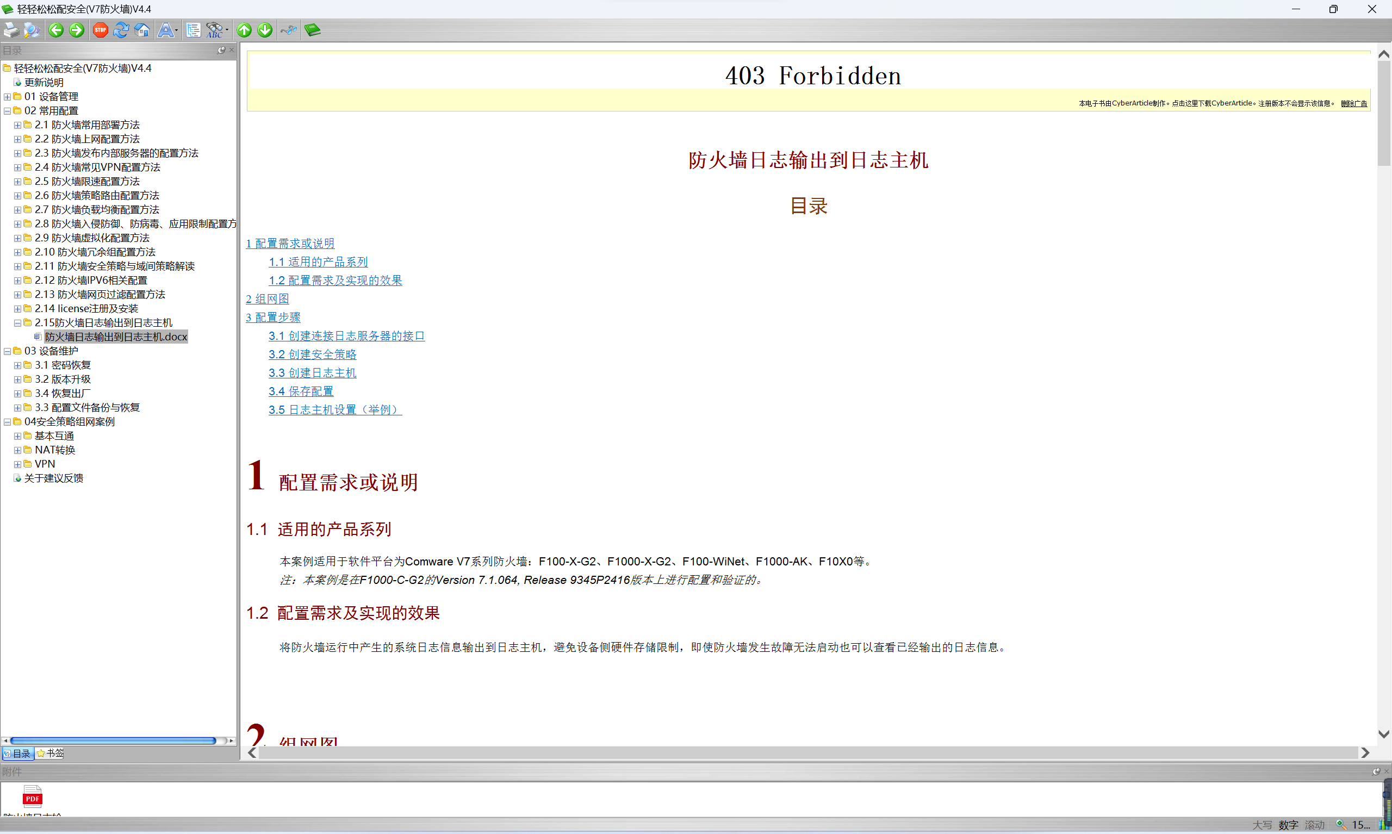Open link 3.3 创建日志主机
1392x834 pixels.
click(x=313, y=372)
